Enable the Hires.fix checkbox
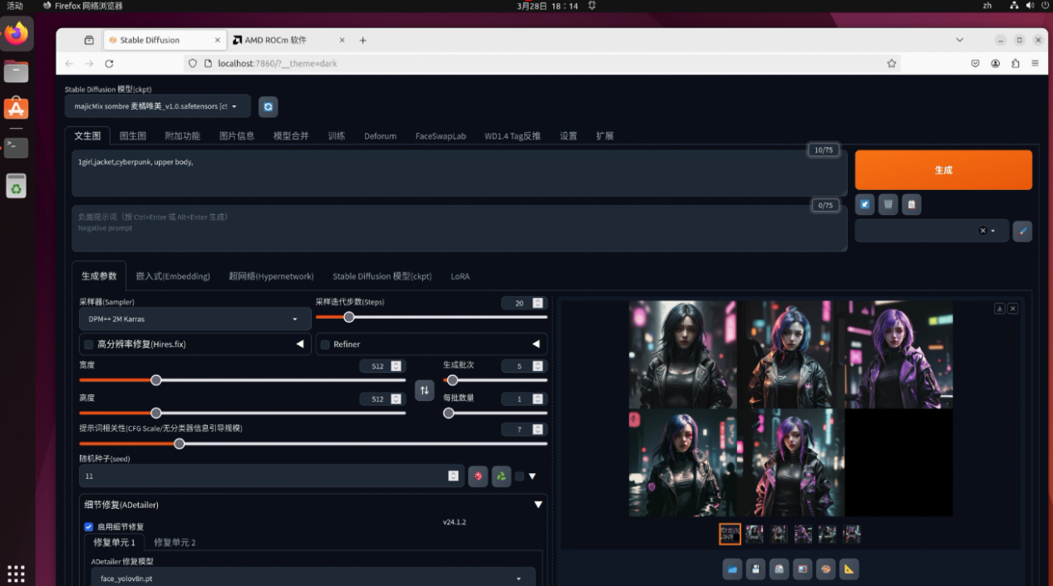The height and width of the screenshot is (586, 1053). [89, 344]
